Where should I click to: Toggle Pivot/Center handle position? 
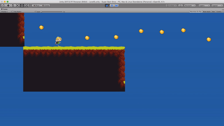[36, 6]
